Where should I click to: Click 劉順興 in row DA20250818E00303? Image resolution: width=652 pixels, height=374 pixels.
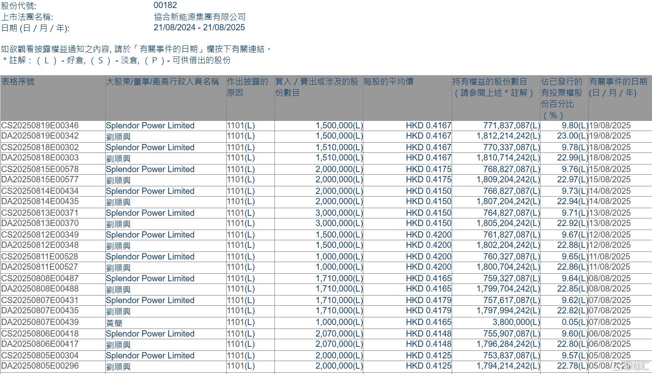pos(118,158)
